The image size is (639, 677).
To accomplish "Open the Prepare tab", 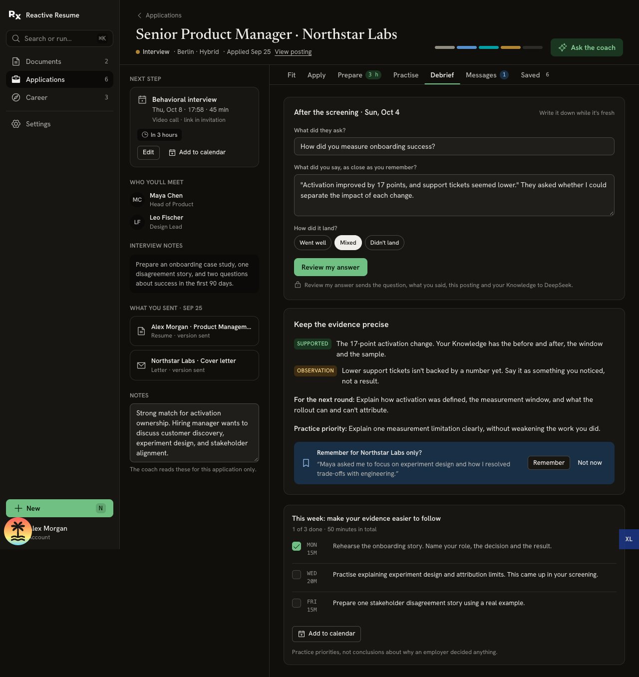I will [359, 75].
